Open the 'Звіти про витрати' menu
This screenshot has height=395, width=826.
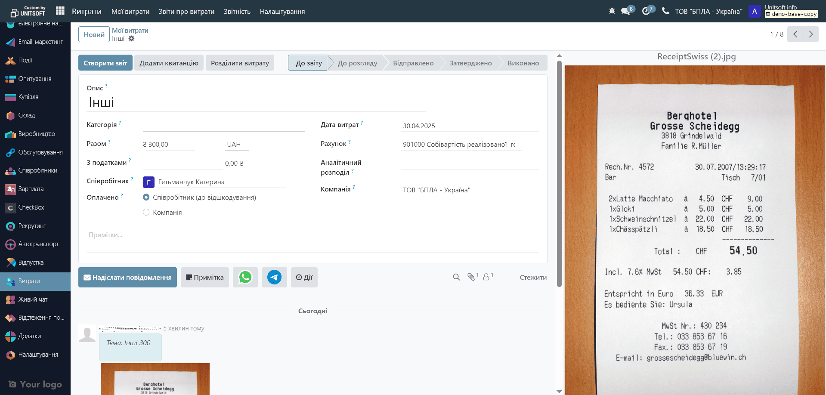186,12
